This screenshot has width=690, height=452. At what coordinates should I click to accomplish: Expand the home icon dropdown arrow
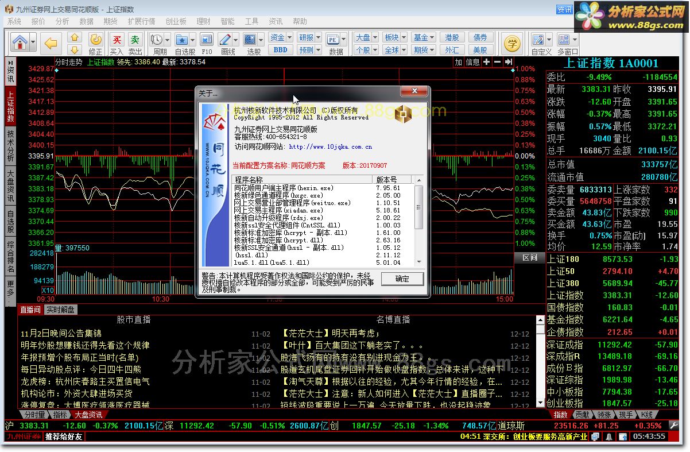[x=33, y=43]
